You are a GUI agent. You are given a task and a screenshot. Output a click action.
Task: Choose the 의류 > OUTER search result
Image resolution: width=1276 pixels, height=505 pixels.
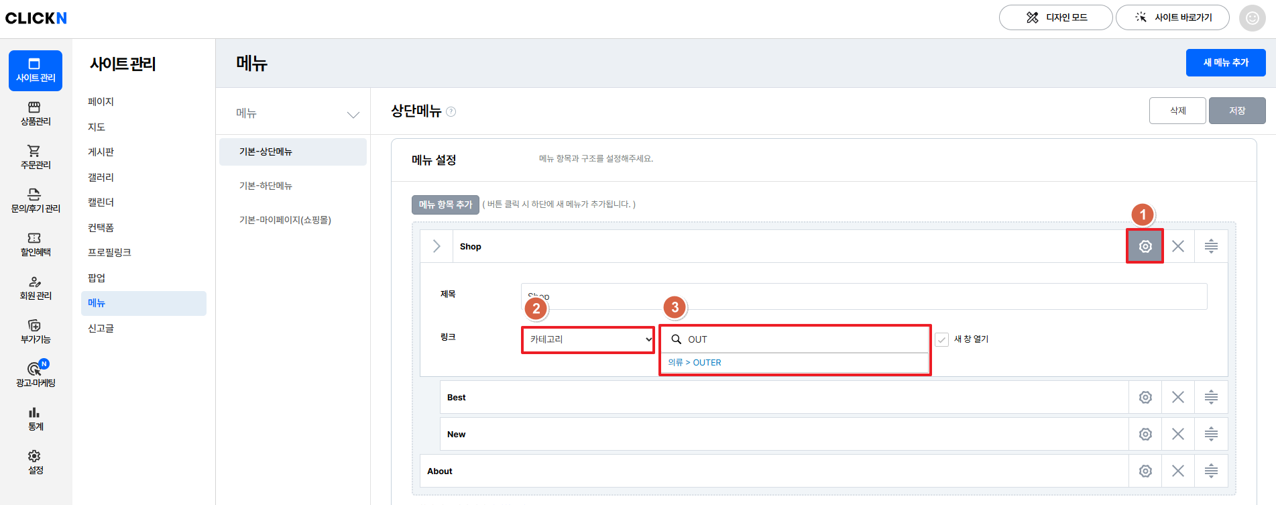pyautogui.click(x=695, y=363)
